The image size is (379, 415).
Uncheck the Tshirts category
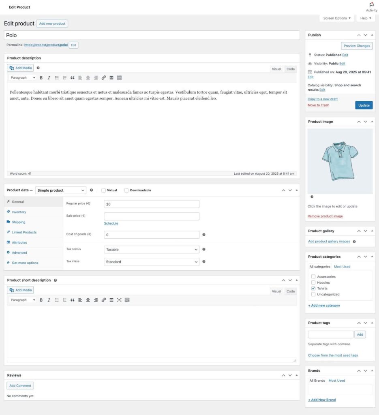coord(313,288)
